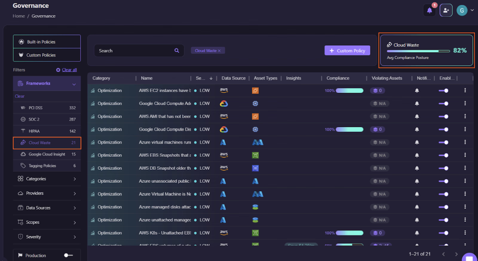Click the Cloud Waste compliance posture bar
The width and height of the screenshot is (478, 261).
[418, 51]
